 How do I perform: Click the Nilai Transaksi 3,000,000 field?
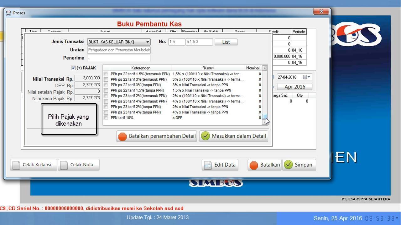click(x=87, y=78)
